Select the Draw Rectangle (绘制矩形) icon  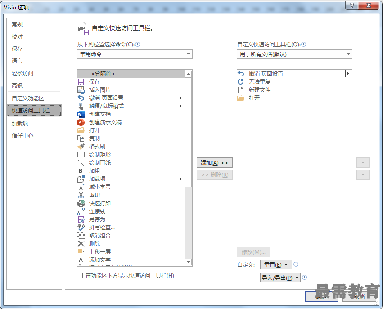[x=81, y=155]
